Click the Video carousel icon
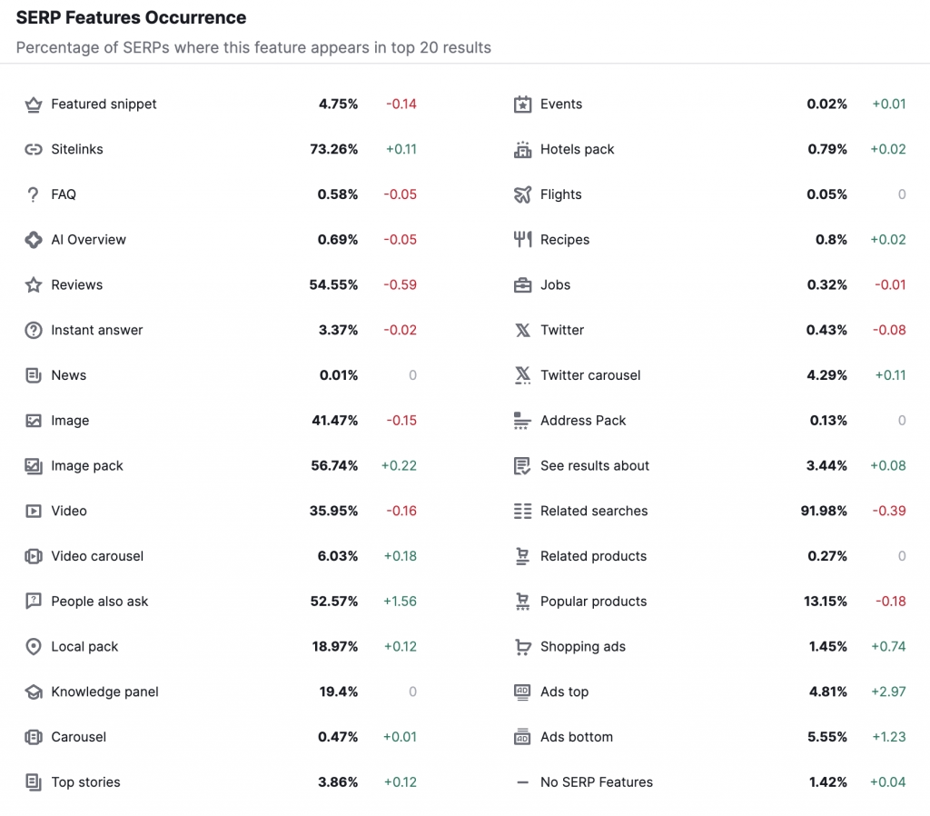The height and width of the screenshot is (816, 930). 33,556
